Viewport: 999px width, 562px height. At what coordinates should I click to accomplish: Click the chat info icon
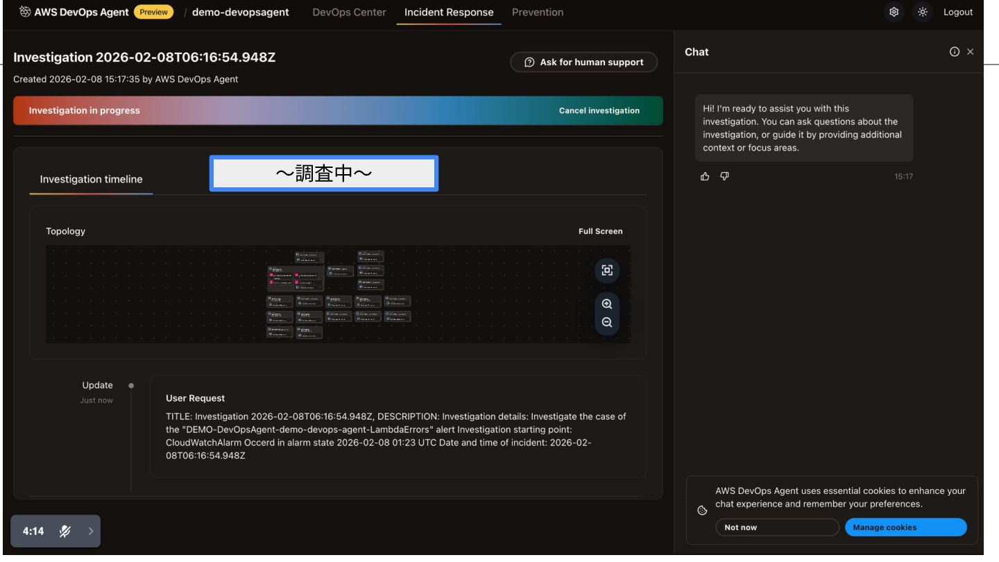(x=955, y=51)
